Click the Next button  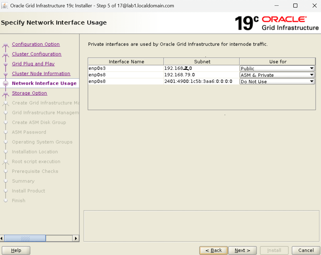pyautogui.click(x=242, y=250)
